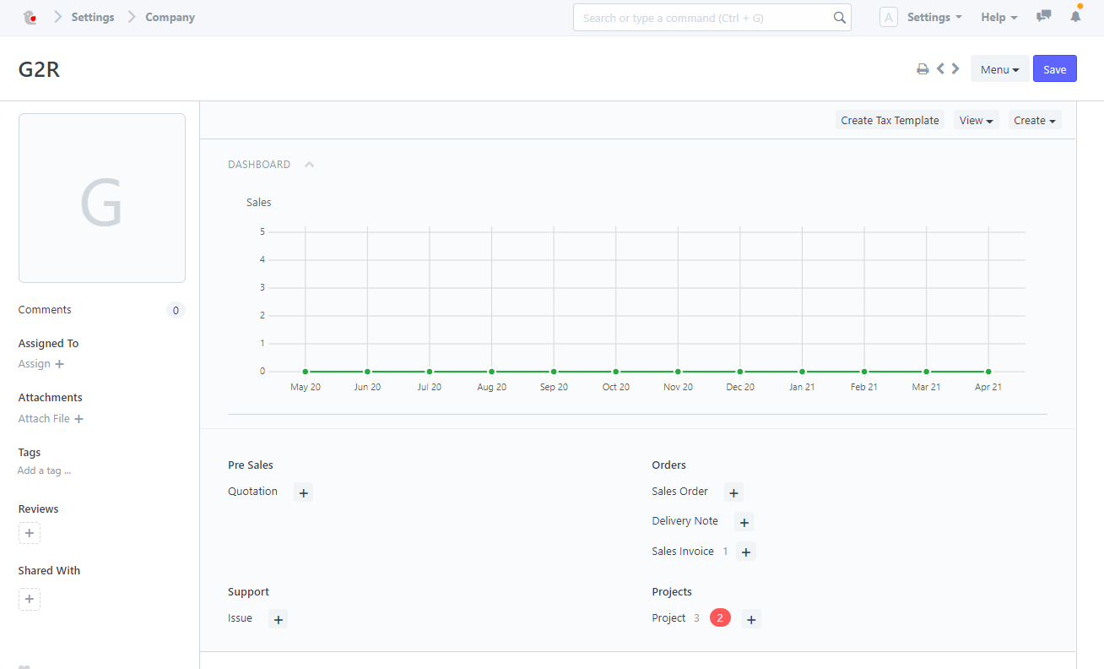Click the Assign plus icon
This screenshot has height=669, width=1104.
59,364
